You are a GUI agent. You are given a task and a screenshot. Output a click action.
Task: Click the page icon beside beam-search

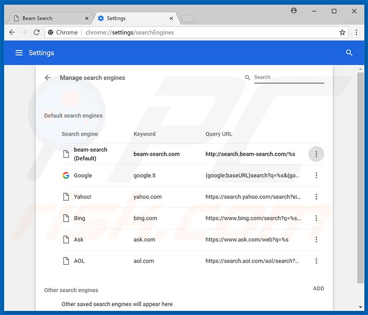coord(66,154)
